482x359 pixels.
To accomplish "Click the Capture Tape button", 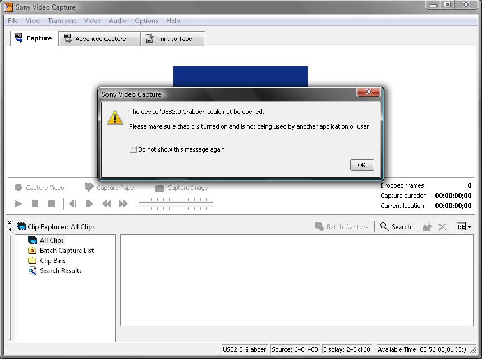I will click(x=109, y=188).
